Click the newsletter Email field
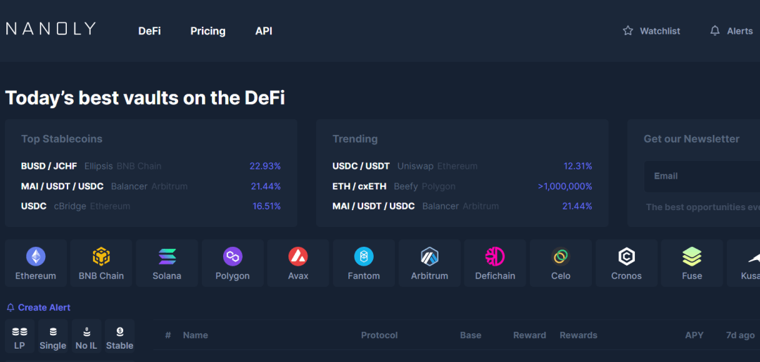 point(704,176)
